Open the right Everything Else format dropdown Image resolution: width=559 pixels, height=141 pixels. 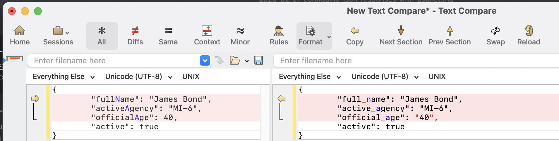[x=310, y=77]
